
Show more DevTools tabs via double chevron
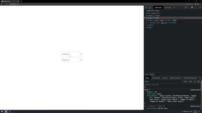point(174,8)
